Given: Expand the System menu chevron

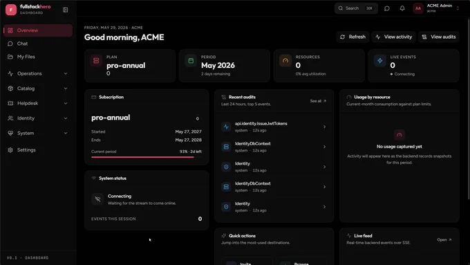Looking at the screenshot, I should (66, 133).
